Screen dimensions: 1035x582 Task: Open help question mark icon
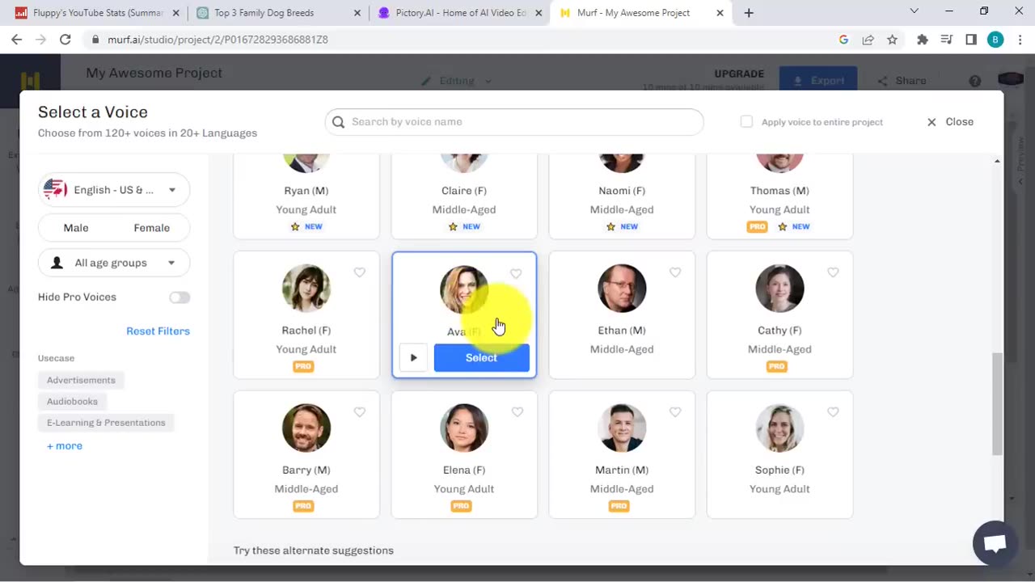point(975,81)
